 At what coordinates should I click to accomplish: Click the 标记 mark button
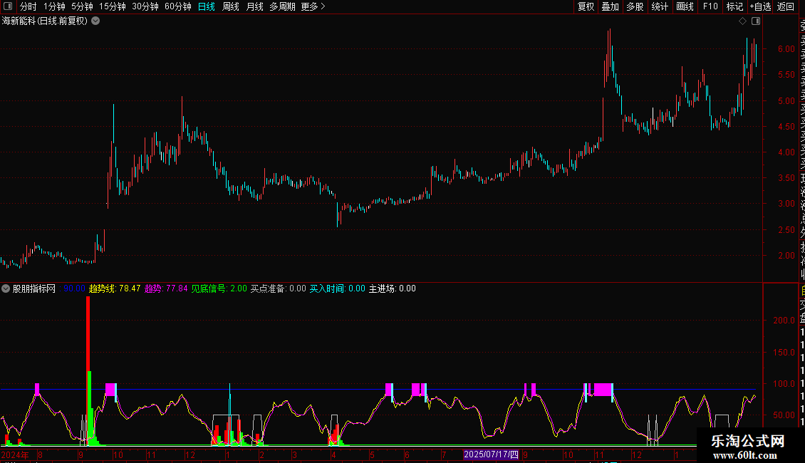734,6
